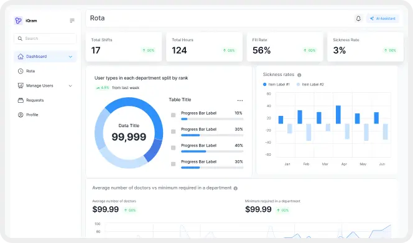Expand the Manage Users chevron
413x243 pixels.
pos(70,86)
